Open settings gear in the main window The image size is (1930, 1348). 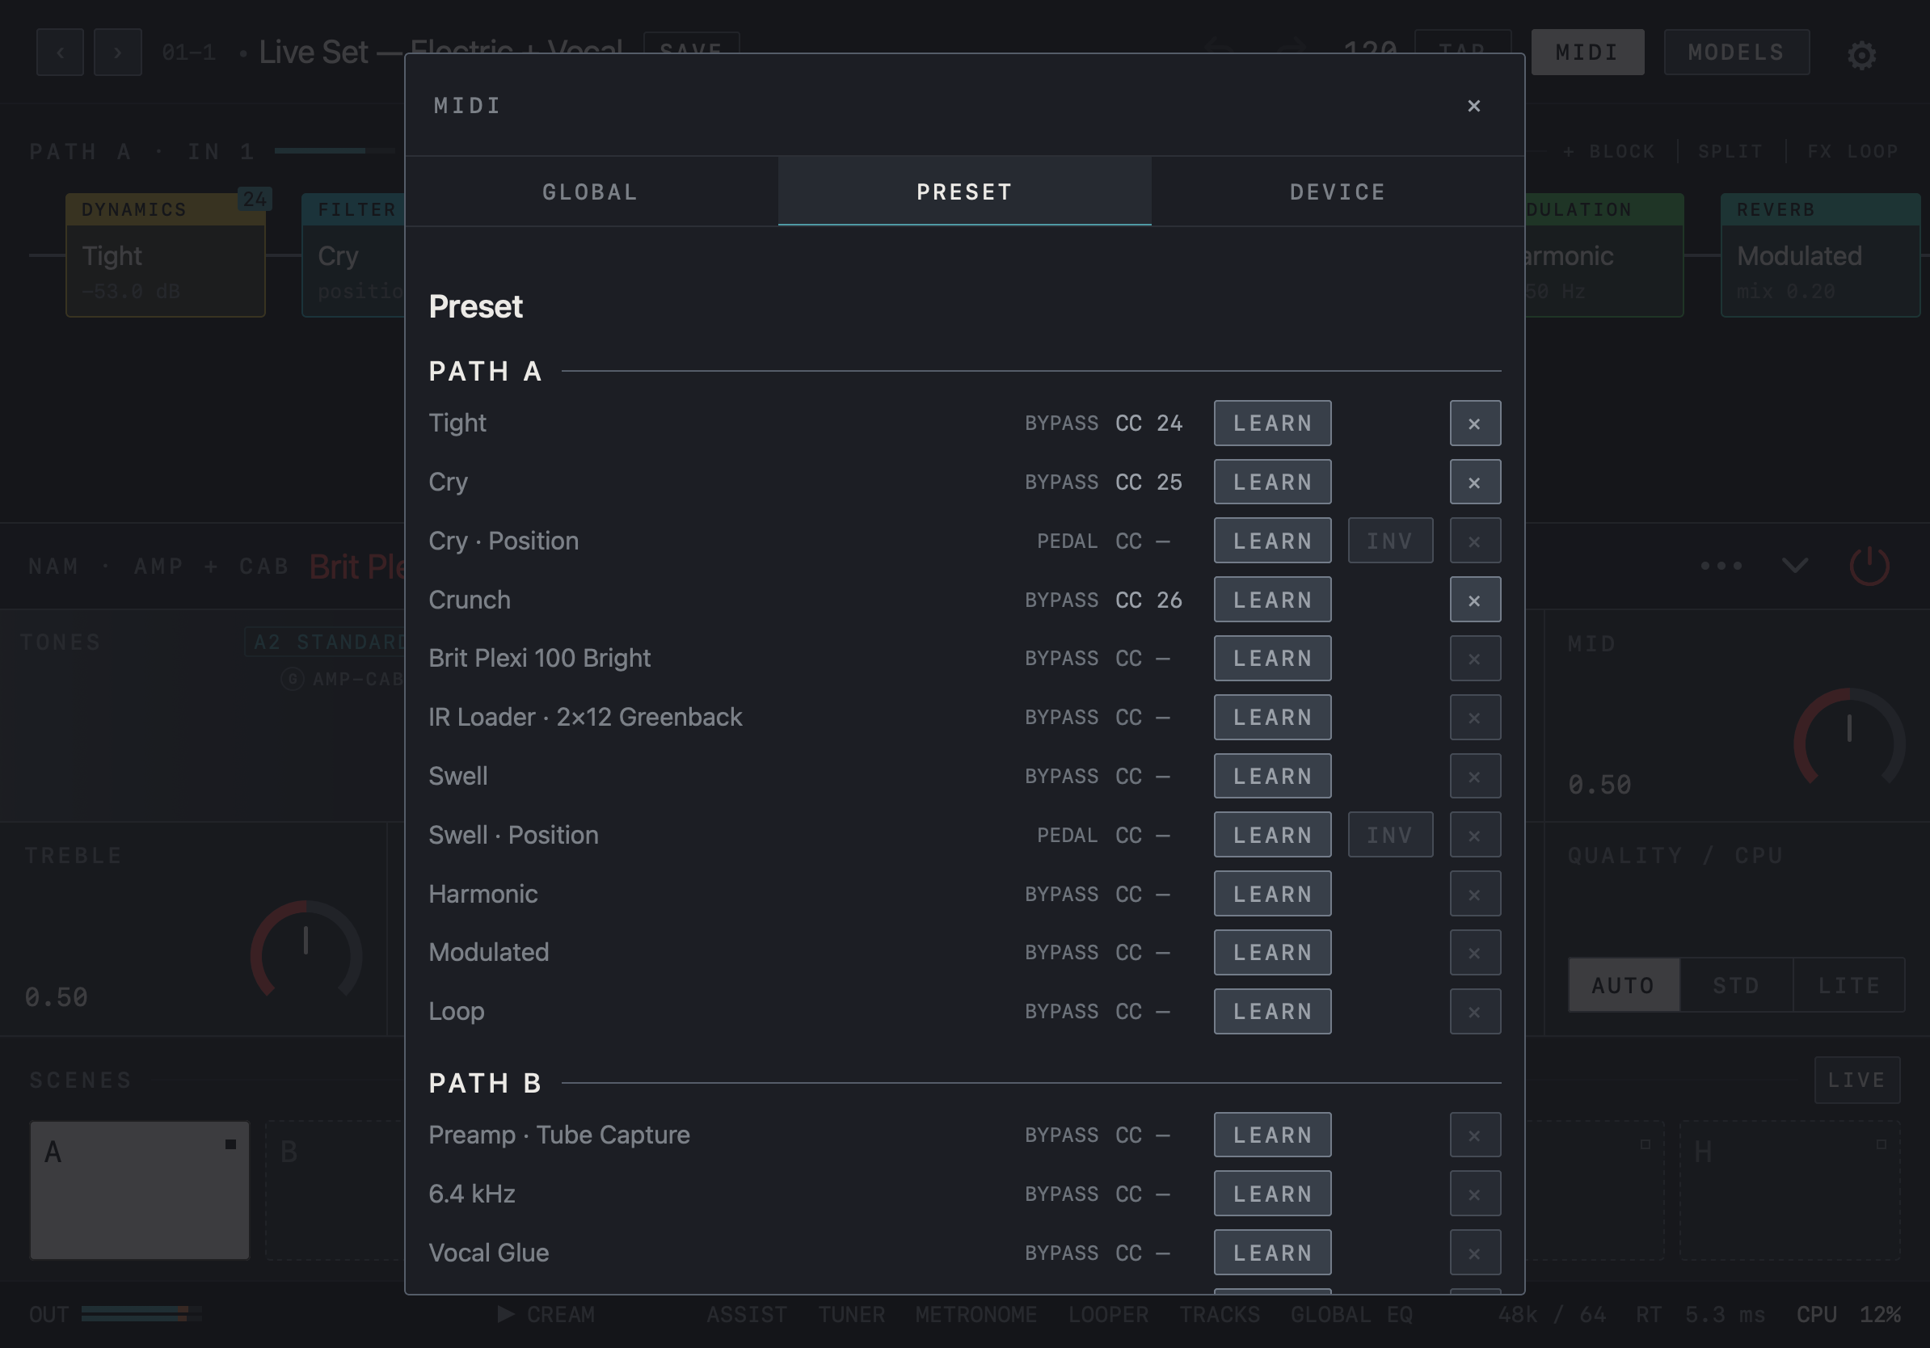click(1861, 55)
